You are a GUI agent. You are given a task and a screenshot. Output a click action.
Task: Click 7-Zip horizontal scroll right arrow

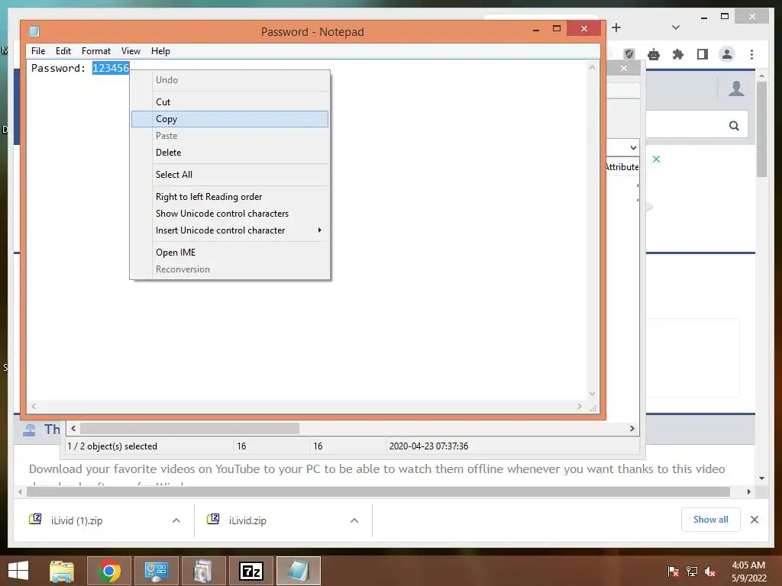coord(632,429)
